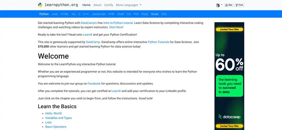This screenshot has width=282, height=130.
Task: Open the language translation icon menu
Action: tap(218, 5)
